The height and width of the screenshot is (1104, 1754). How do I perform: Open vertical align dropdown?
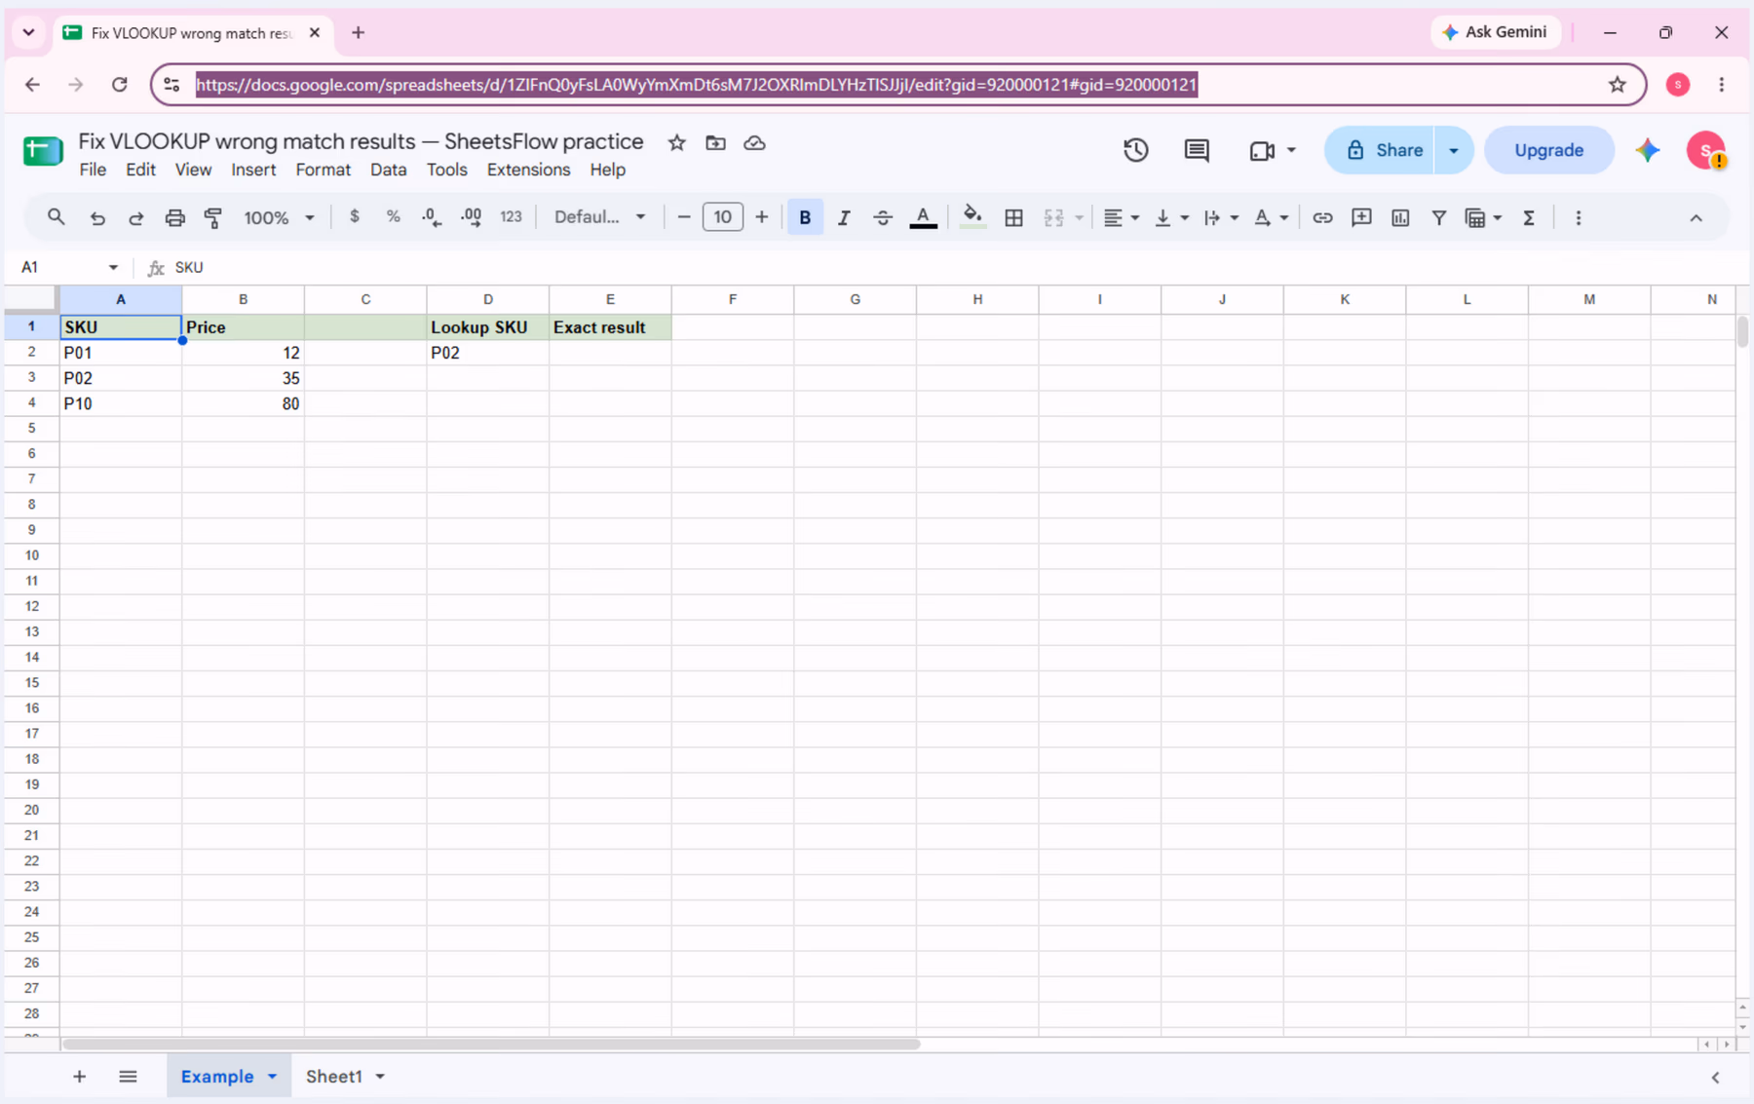click(1170, 217)
